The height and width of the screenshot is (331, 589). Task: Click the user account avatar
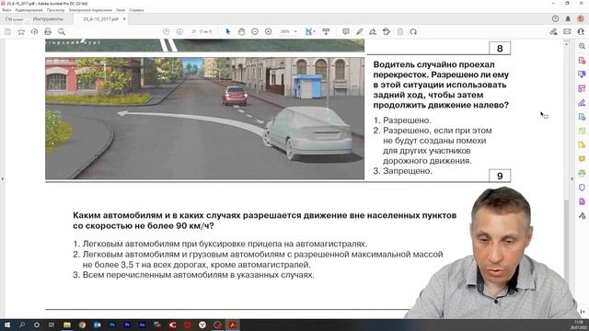581,18
